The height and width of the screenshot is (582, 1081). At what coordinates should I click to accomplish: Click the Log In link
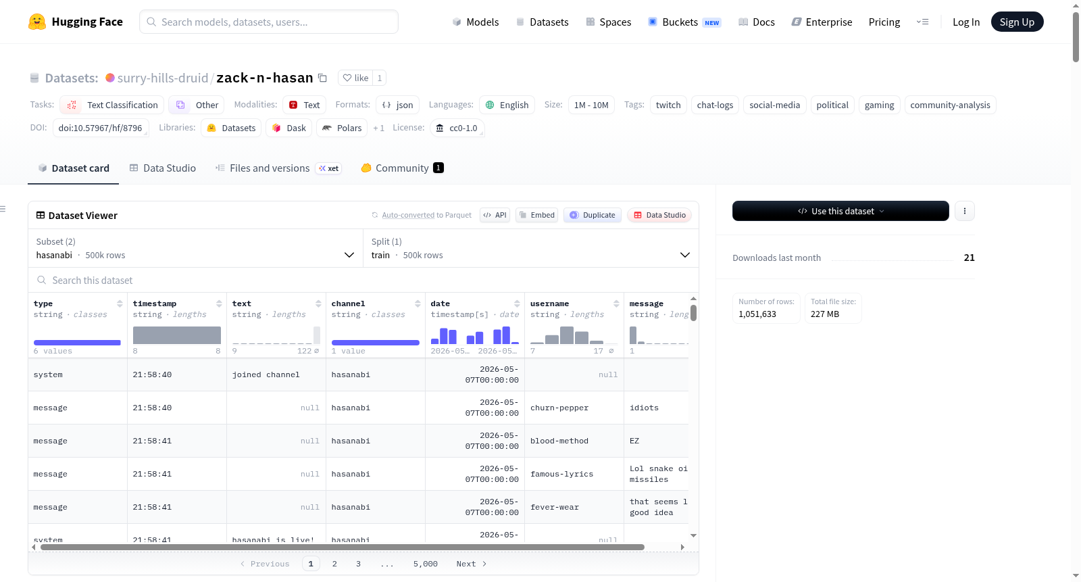tap(966, 22)
